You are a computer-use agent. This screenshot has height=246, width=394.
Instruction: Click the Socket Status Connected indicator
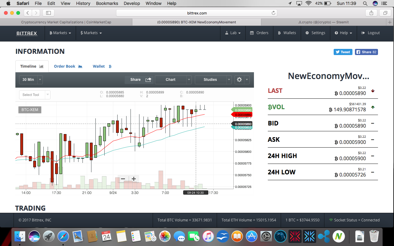[x=354, y=220]
